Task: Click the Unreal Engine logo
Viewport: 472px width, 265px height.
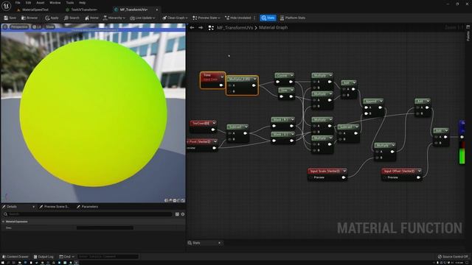Action: click(6, 6)
